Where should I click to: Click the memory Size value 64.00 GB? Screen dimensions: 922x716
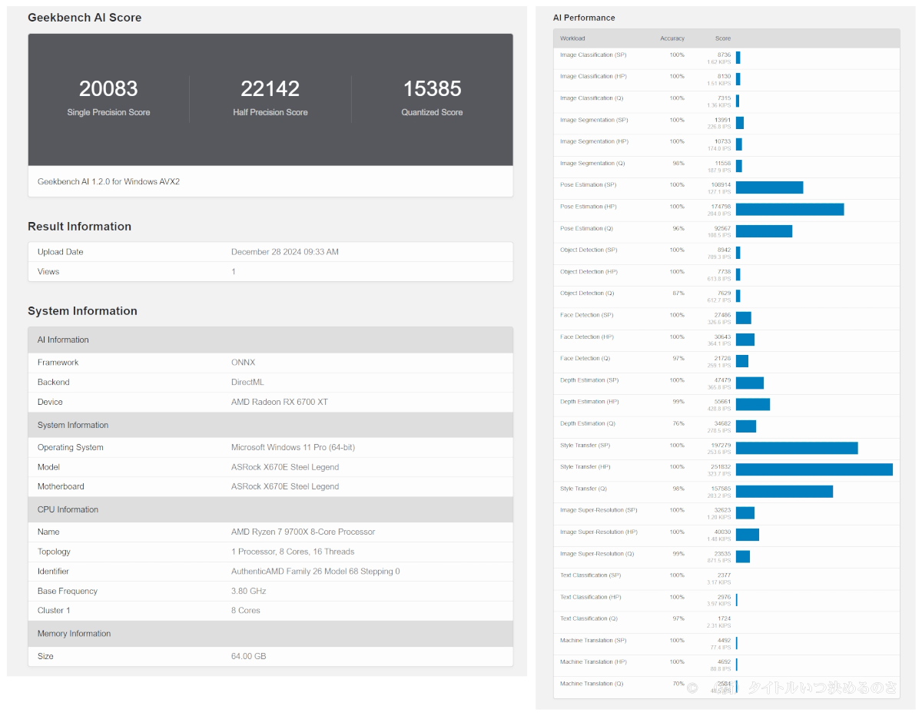coord(249,656)
